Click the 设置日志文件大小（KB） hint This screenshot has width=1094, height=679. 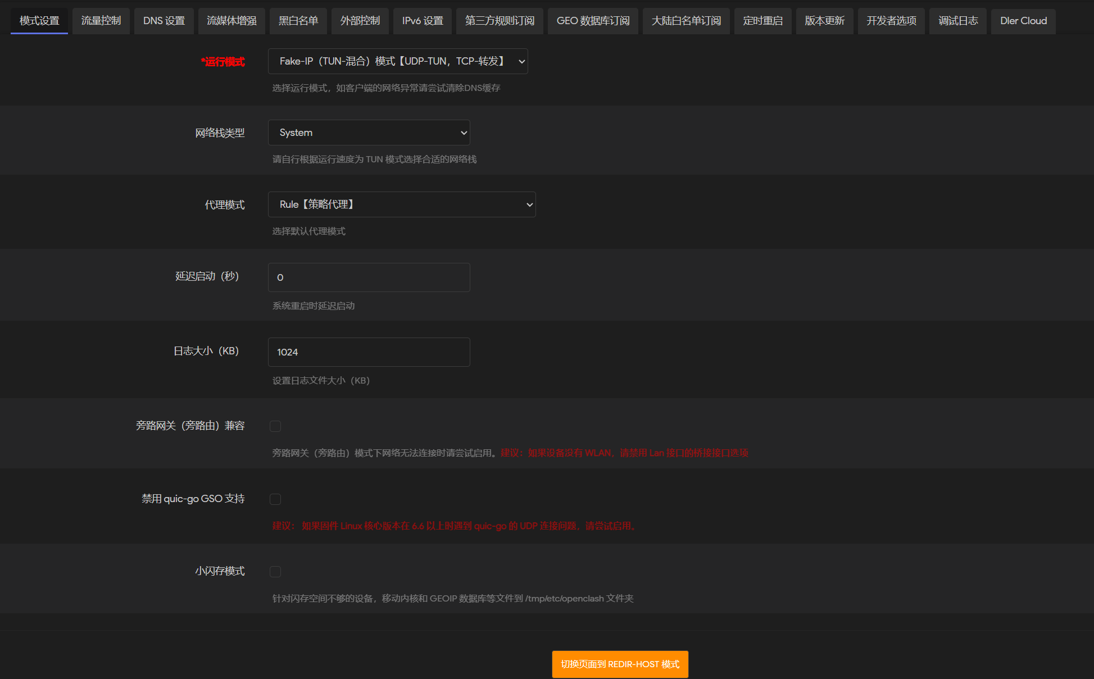point(321,381)
